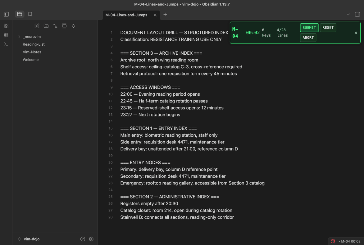
Task: Open settings gear icon
Action: (x=91, y=239)
